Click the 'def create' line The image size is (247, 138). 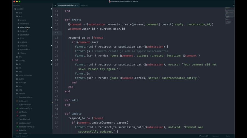click(x=73, y=20)
